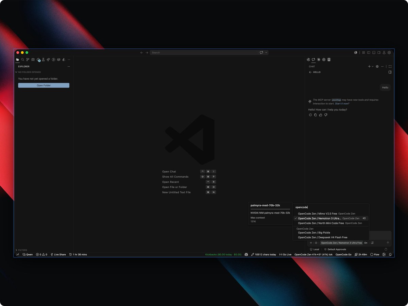Open the Run and Debug bug icon

tap(33, 60)
